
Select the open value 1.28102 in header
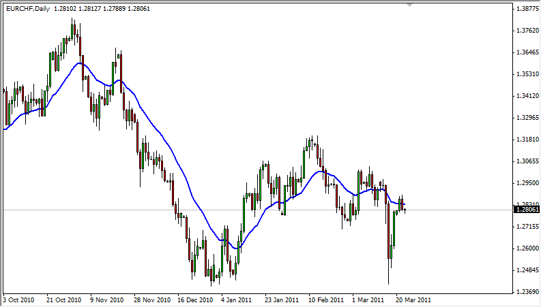pyautogui.click(x=65, y=9)
